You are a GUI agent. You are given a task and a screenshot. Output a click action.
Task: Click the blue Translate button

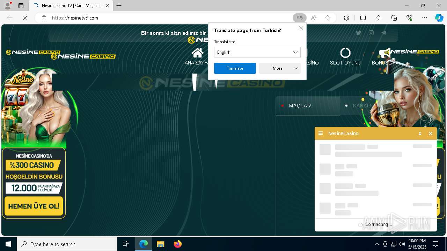235,68
